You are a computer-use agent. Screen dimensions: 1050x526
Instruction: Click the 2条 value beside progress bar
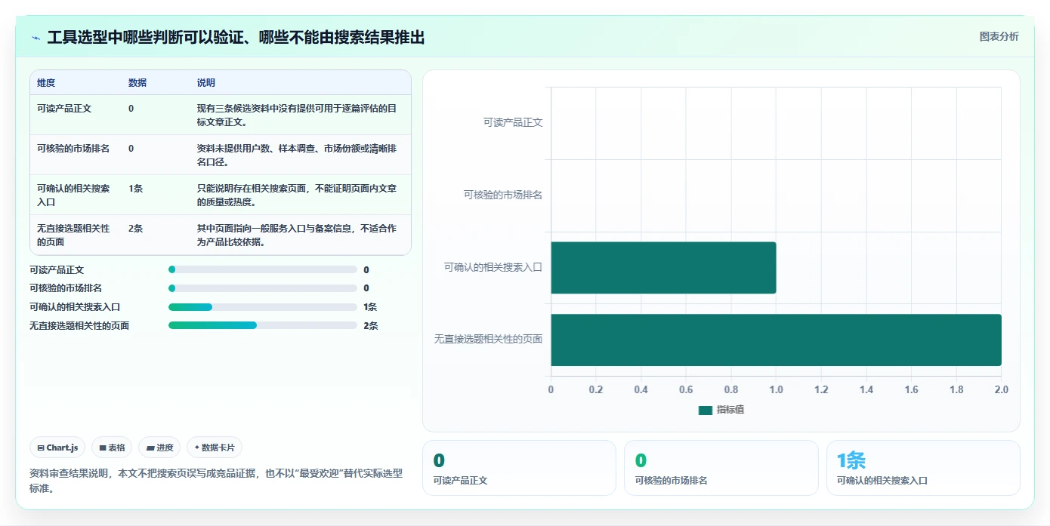point(370,326)
